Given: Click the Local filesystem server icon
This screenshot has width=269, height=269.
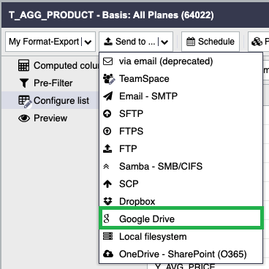Looking at the screenshot, I should point(107,236).
